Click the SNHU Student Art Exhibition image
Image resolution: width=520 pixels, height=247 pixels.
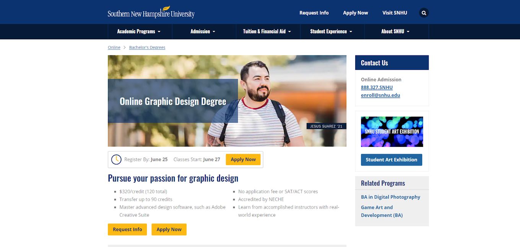click(392, 132)
